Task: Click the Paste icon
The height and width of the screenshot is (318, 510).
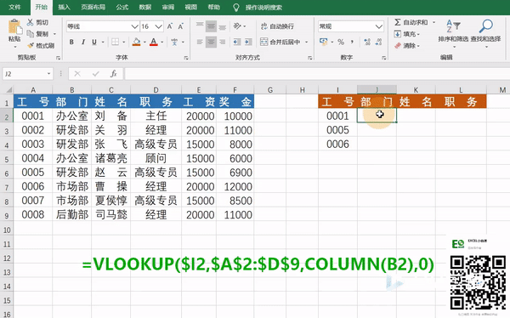Action: [14, 27]
